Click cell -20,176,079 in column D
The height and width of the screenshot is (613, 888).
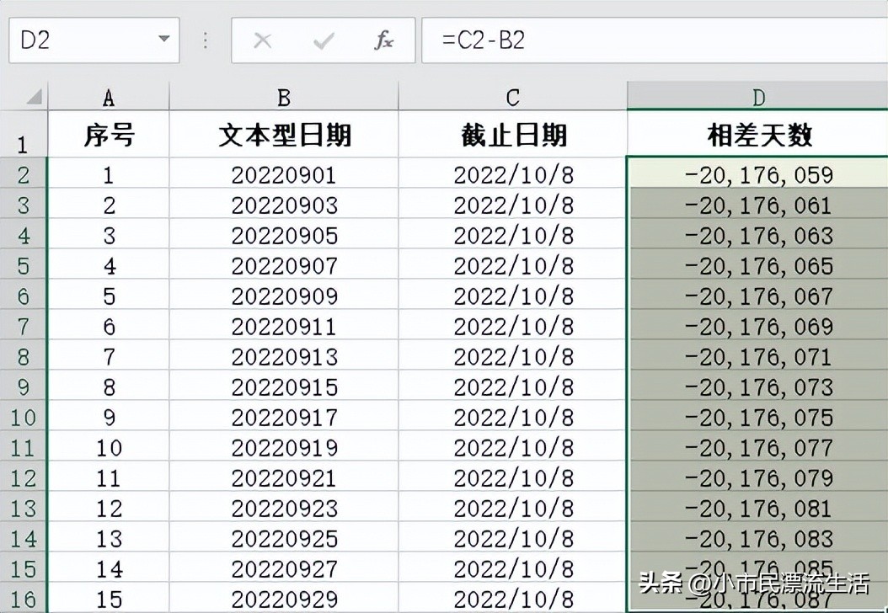tap(757, 477)
